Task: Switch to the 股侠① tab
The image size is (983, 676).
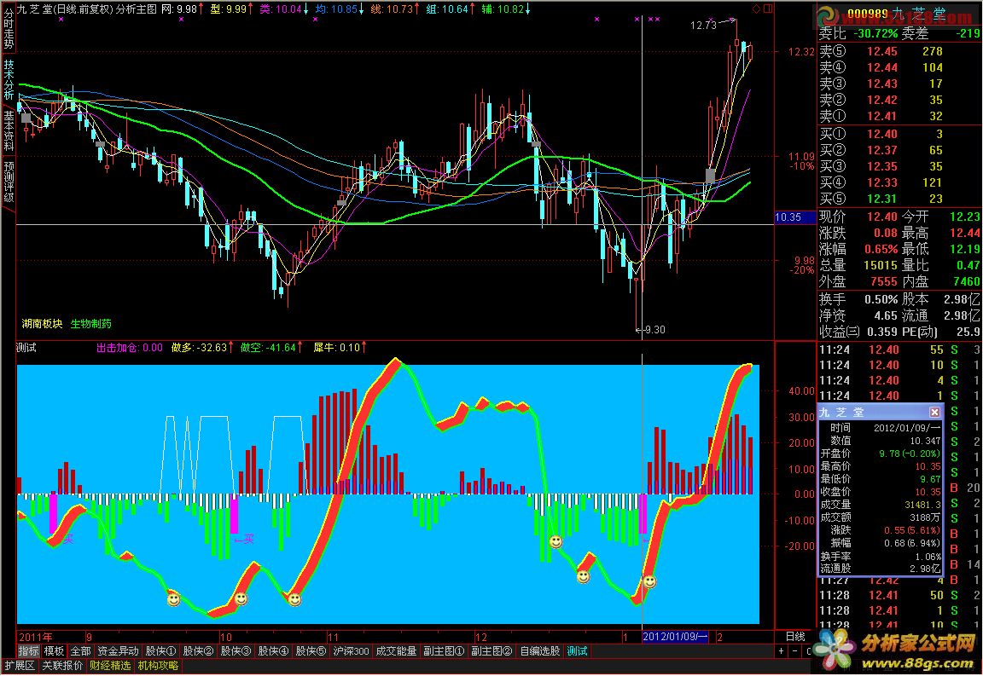Action: point(160,651)
